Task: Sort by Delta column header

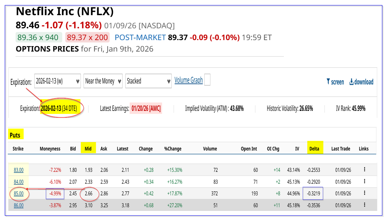Action: pyautogui.click(x=314, y=149)
